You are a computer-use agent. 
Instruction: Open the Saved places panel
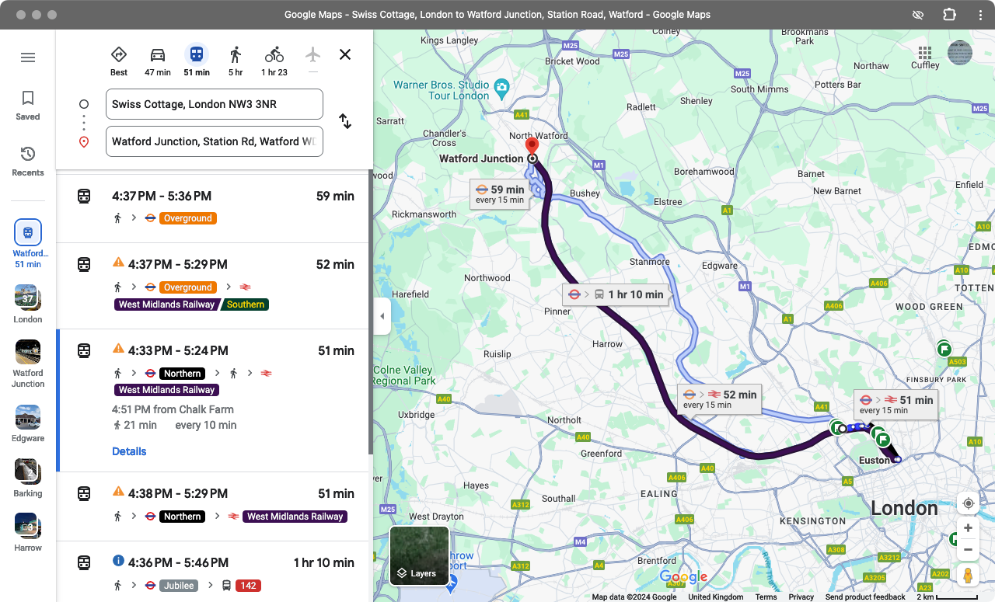28,105
